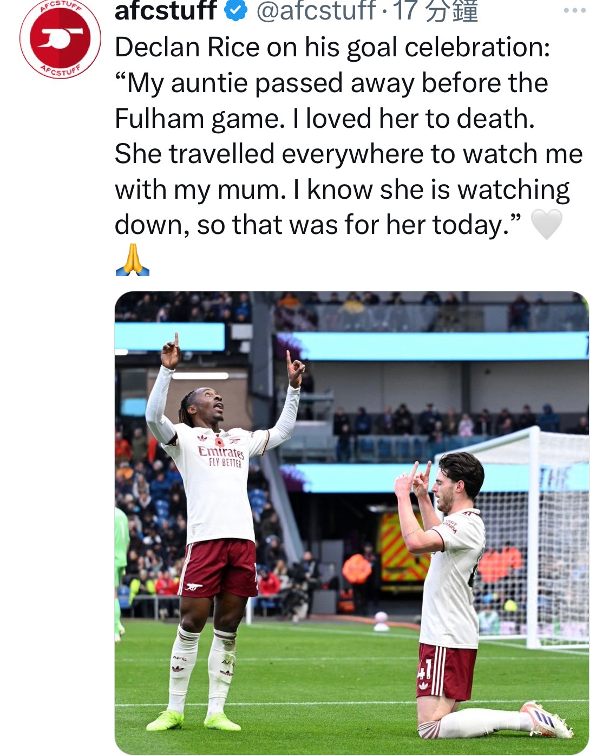The height and width of the screenshot is (756, 609).
Task: Open the afcstuff profile avatar
Action: [60, 38]
